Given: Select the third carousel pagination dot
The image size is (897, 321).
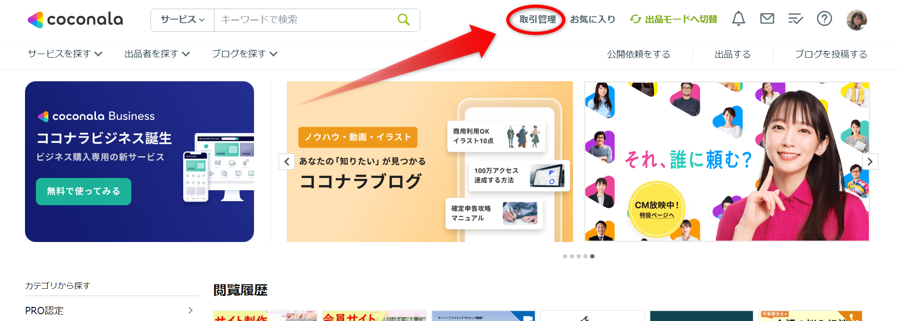Looking at the screenshot, I should [x=578, y=257].
